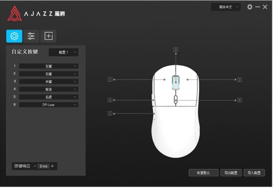Click the DPI button below scroll wheel
This screenshot has width=273, height=188.
click(x=176, y=100)
